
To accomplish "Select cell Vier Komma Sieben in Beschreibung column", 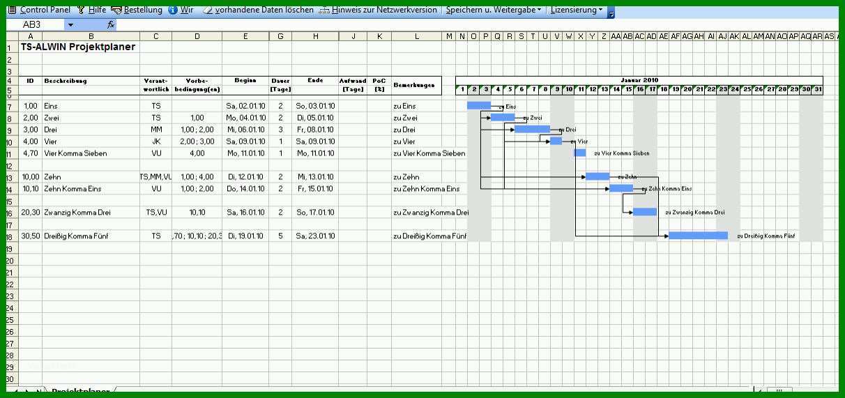I will pos(91,153).
